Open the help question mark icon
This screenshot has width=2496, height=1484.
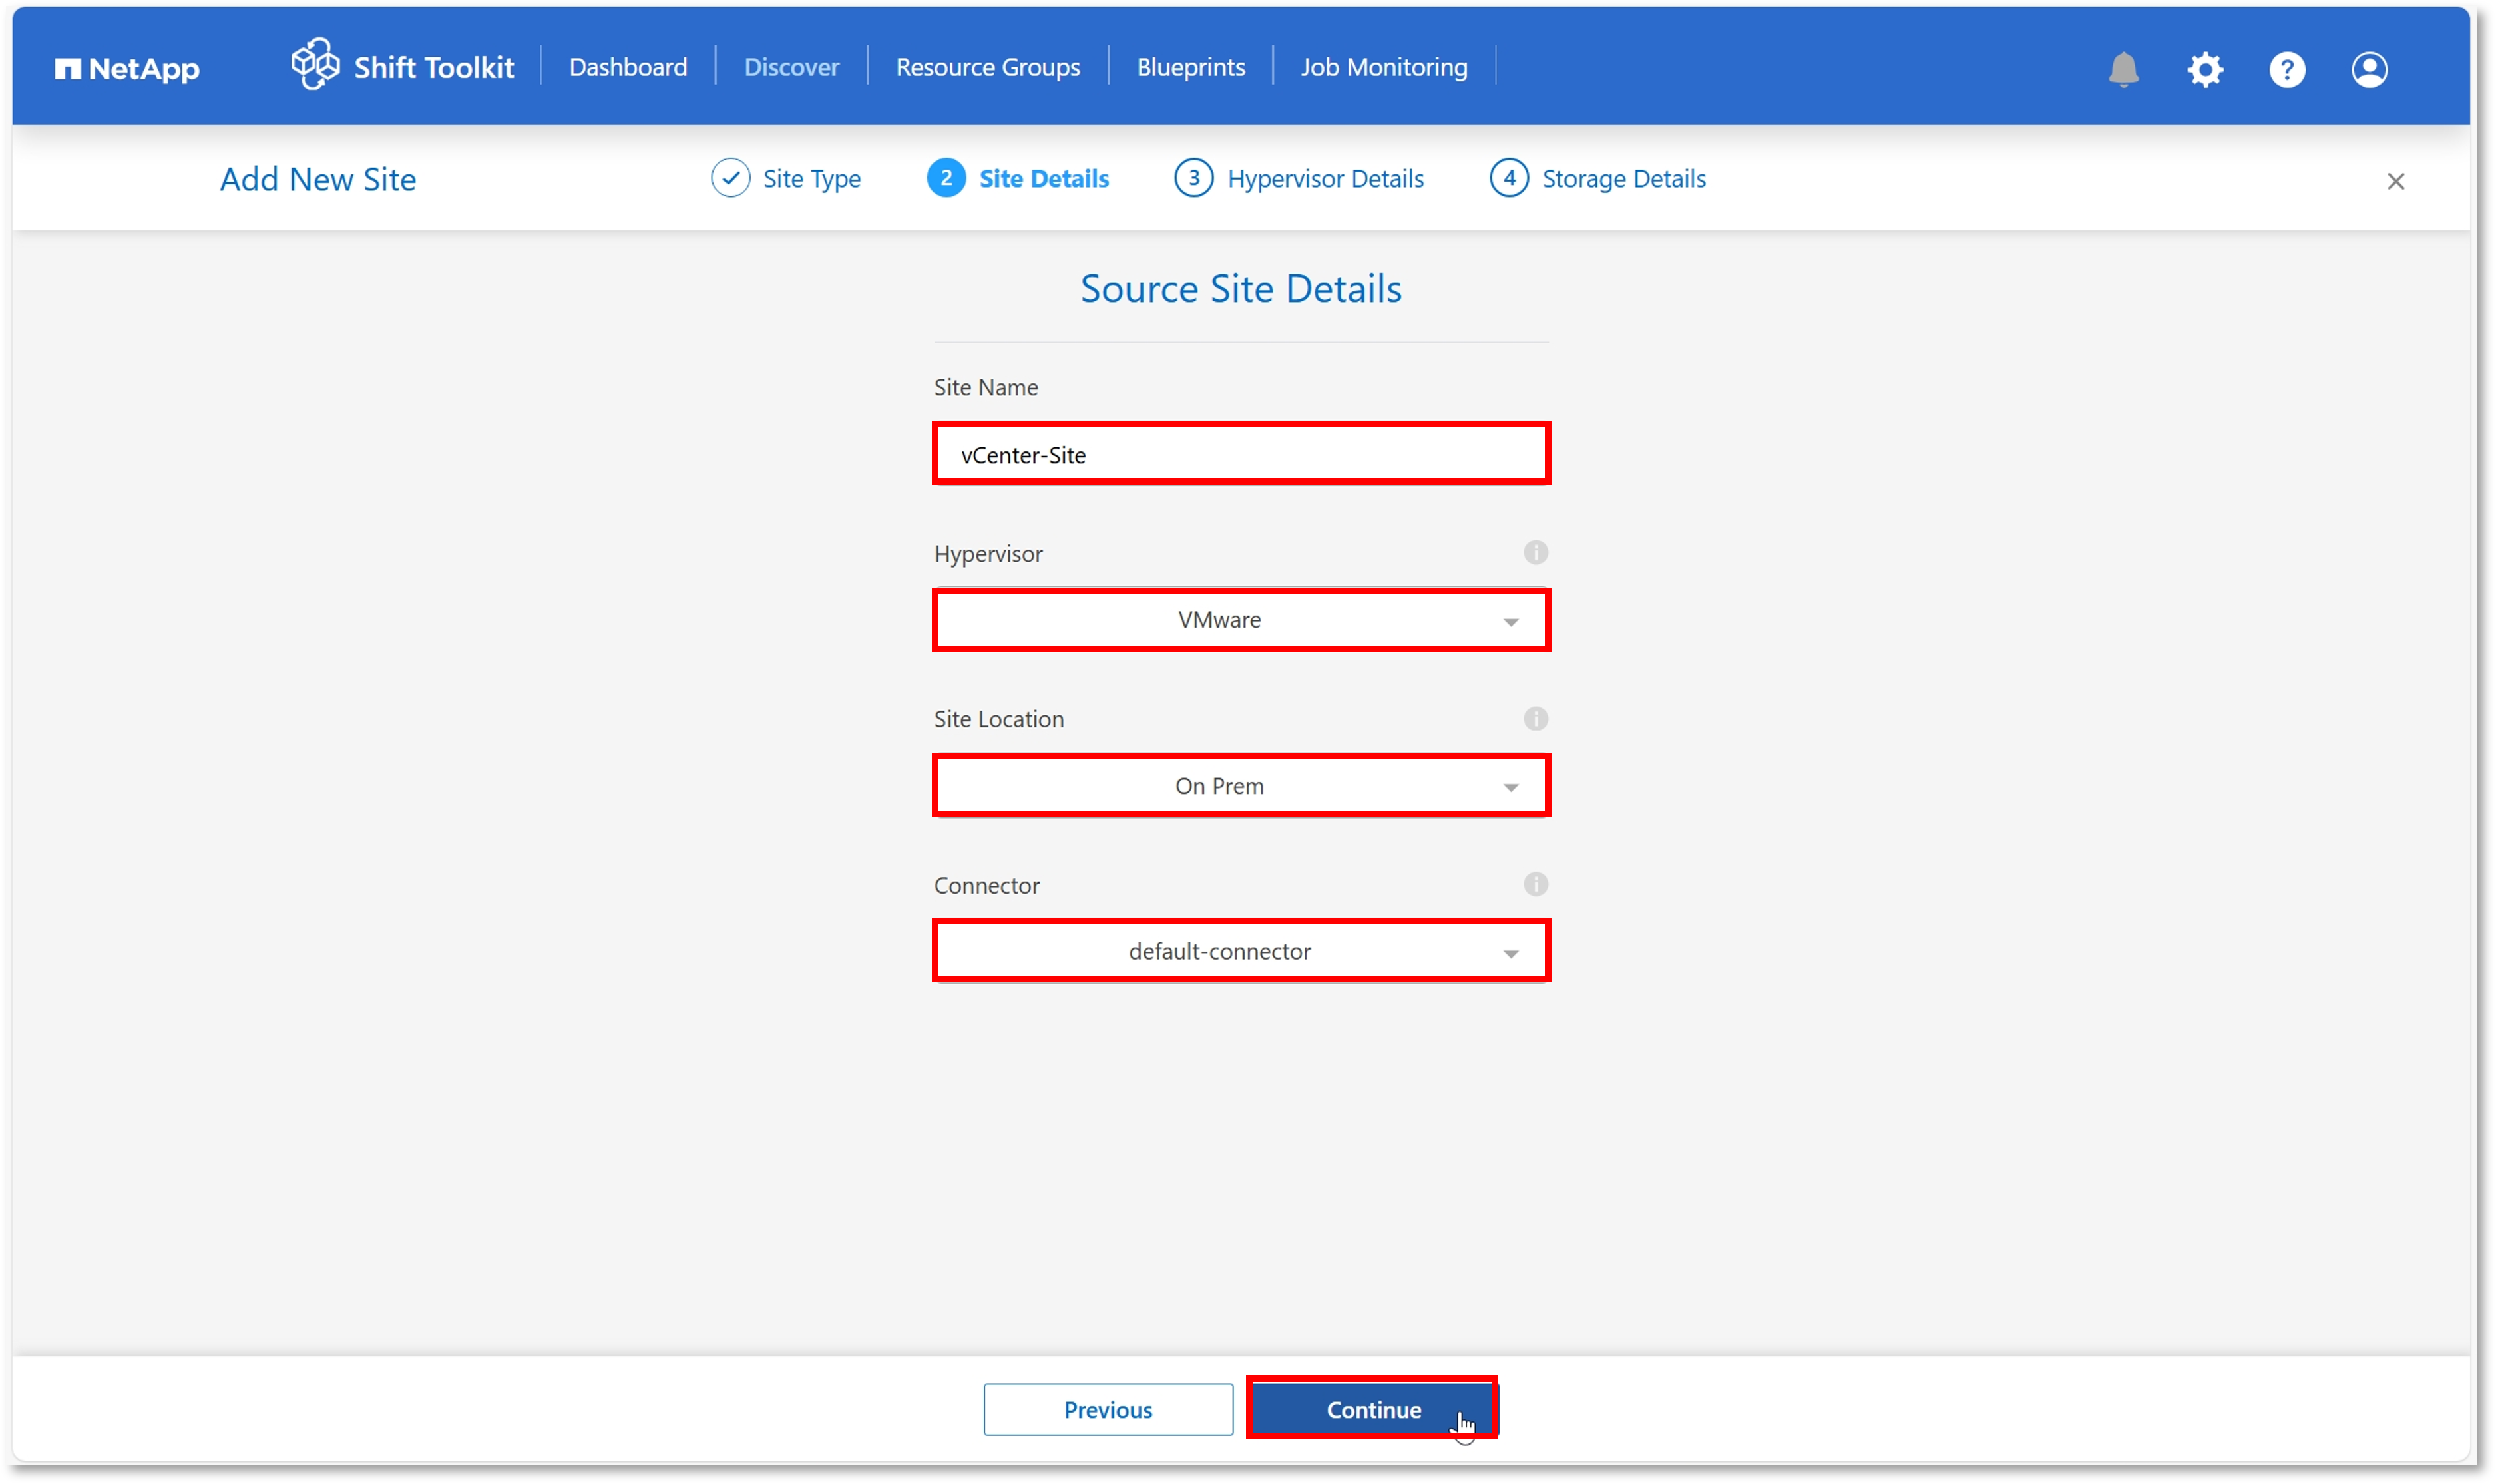(x=2286, y=69)
